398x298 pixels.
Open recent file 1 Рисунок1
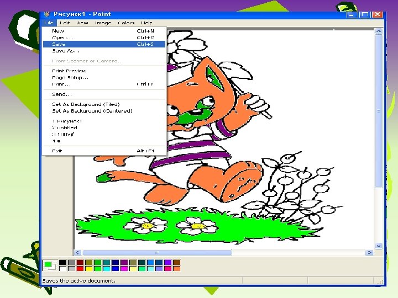pos(104,121)
